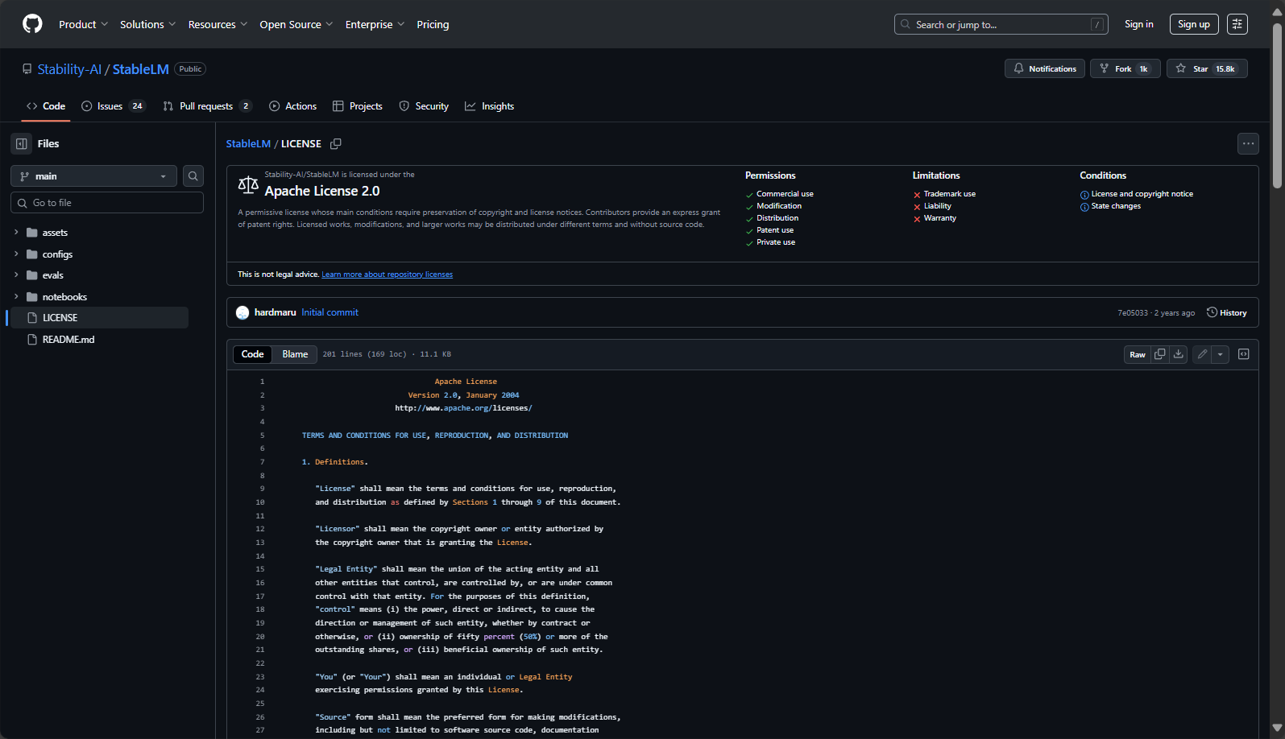Open the edit options dropdown arrow
Screen dimensions: 1285x739
[1220, 354]
